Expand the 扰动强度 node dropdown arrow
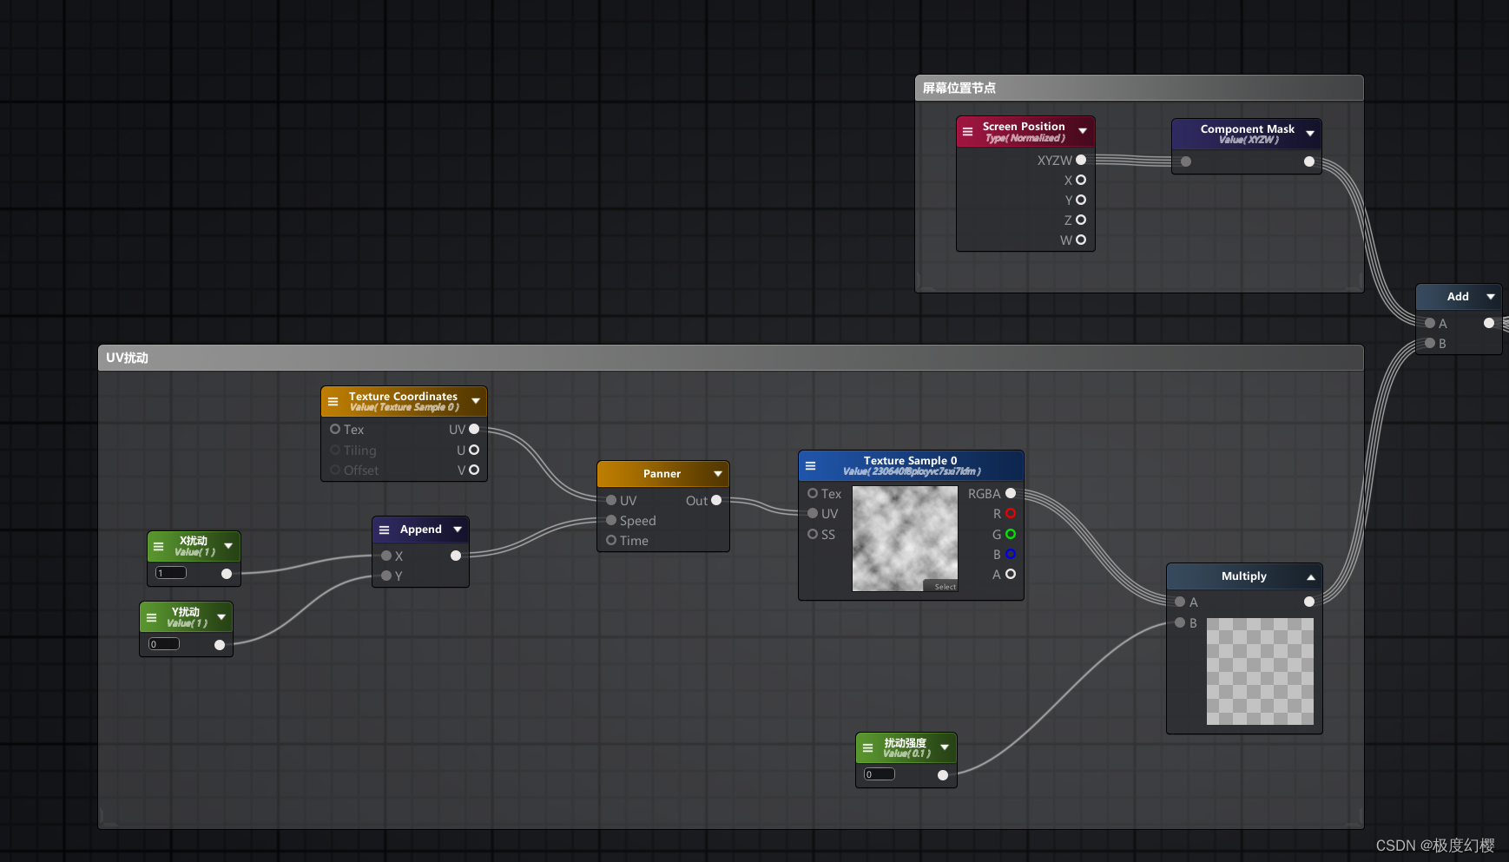The width and height of the screenshot is (1509, 862). [x=945, y=747]
